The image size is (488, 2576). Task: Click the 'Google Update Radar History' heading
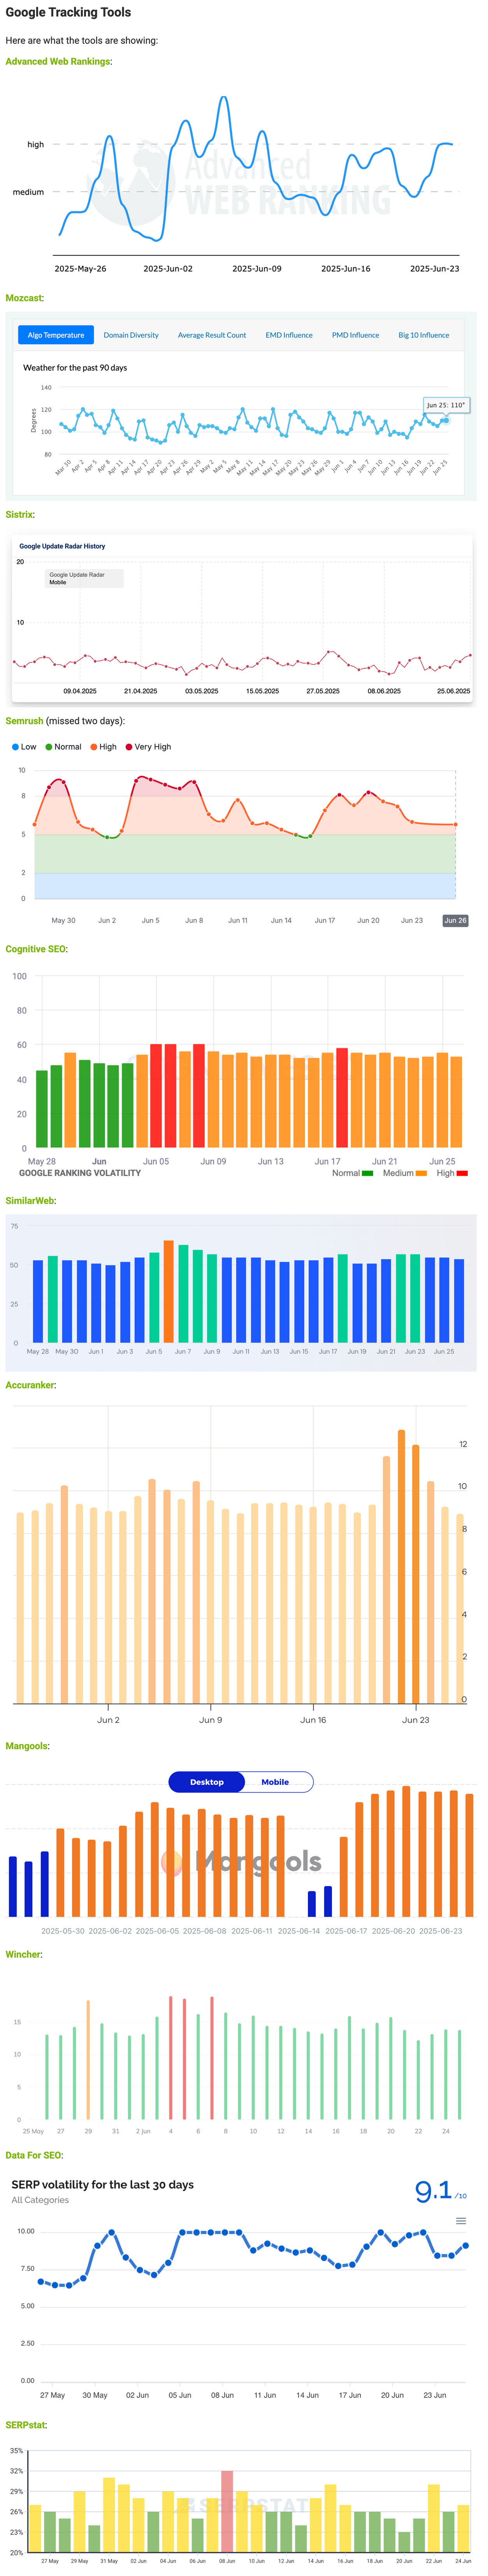point(62,546)
